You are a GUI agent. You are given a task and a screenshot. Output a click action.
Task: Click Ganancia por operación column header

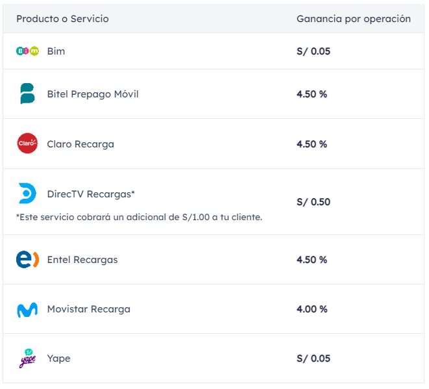354,19
